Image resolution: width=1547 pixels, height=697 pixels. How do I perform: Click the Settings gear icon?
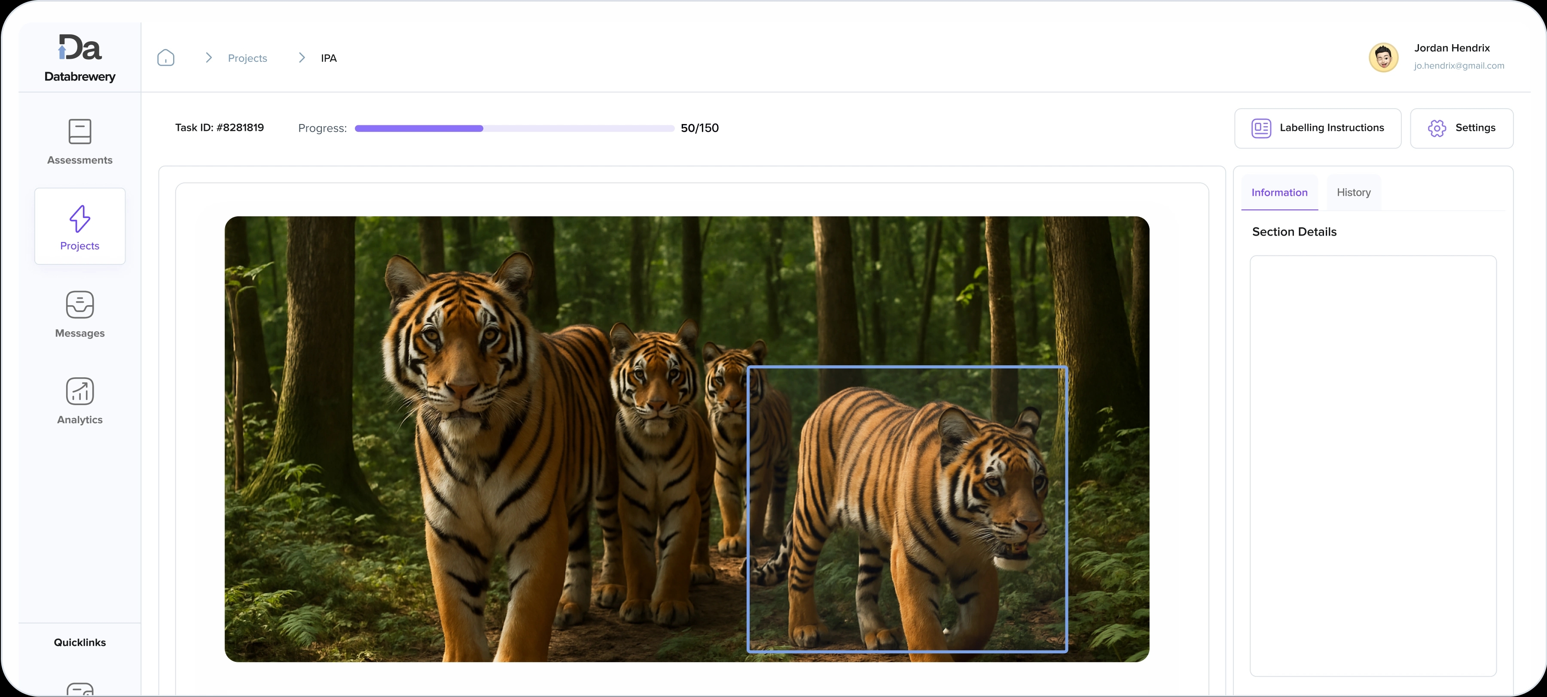(x=1437, y=128)
